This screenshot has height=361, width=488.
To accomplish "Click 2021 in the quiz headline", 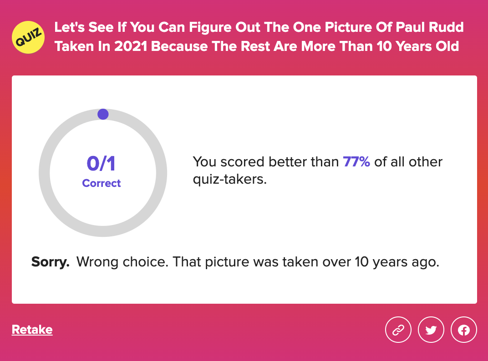I will point(131,46).
